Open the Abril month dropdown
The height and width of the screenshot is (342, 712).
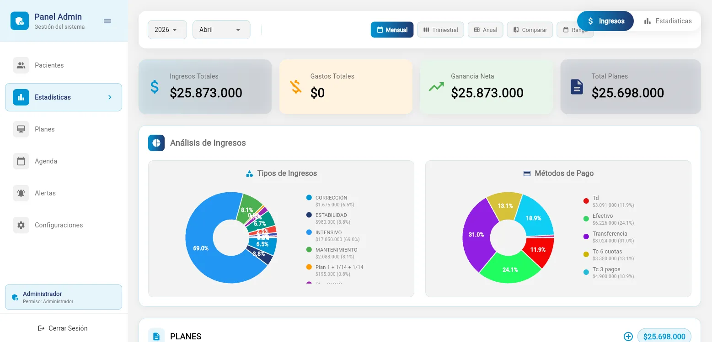pyautogui.click(x=221, y=30)
